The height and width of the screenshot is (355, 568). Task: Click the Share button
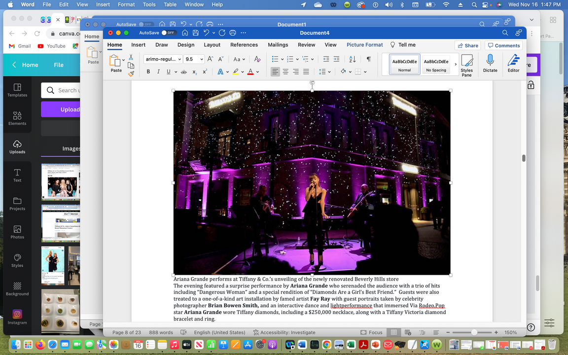click(x=467, y=45)
